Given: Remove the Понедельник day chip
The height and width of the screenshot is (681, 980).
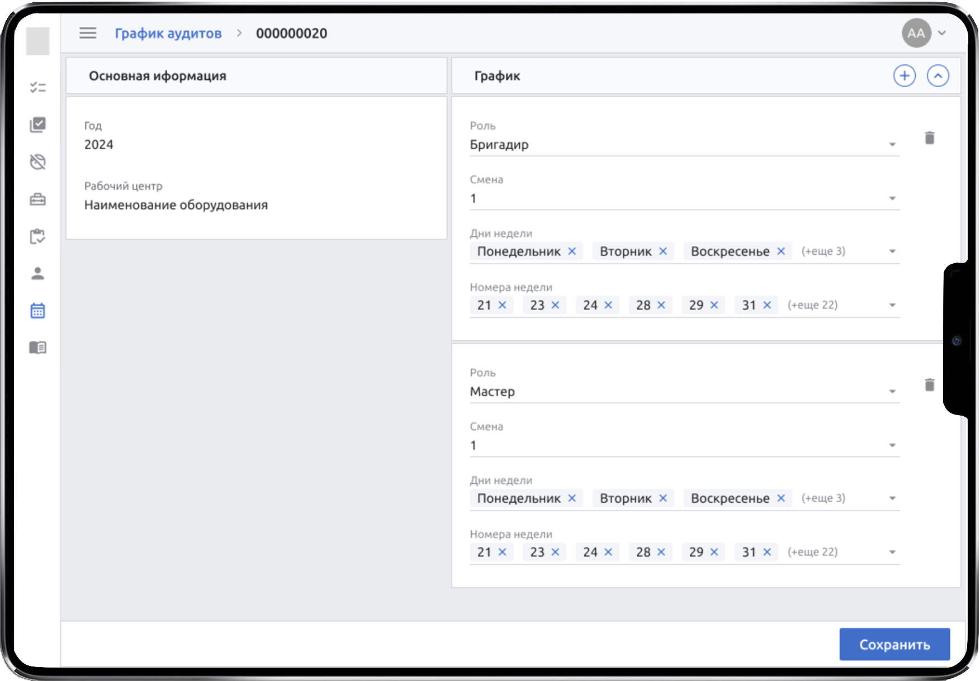Looking at the screenshot, I should pyautogui.click(x=572, y=251).
